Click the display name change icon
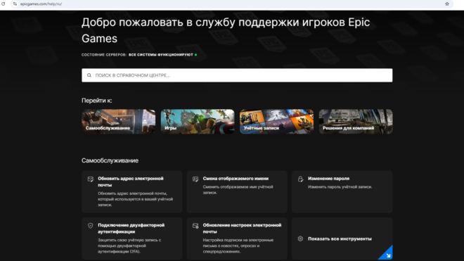Screen dimensions: 464x261 (x=195, y=179)
